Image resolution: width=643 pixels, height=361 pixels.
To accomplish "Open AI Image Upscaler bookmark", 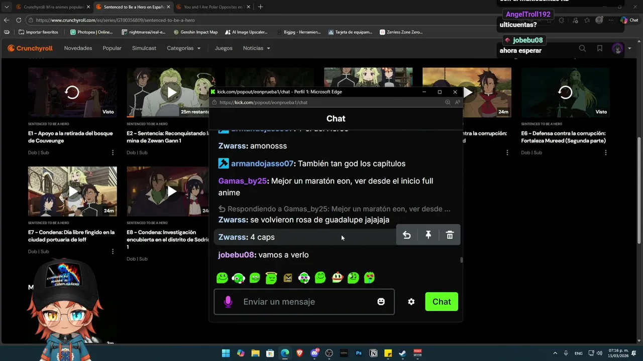I will click(246, 32).
